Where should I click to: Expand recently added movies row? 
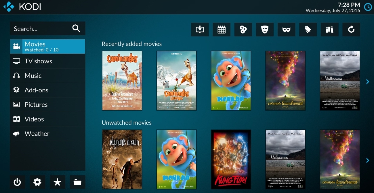tap(367, 81)
